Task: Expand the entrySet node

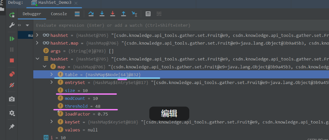Action: 52,82
